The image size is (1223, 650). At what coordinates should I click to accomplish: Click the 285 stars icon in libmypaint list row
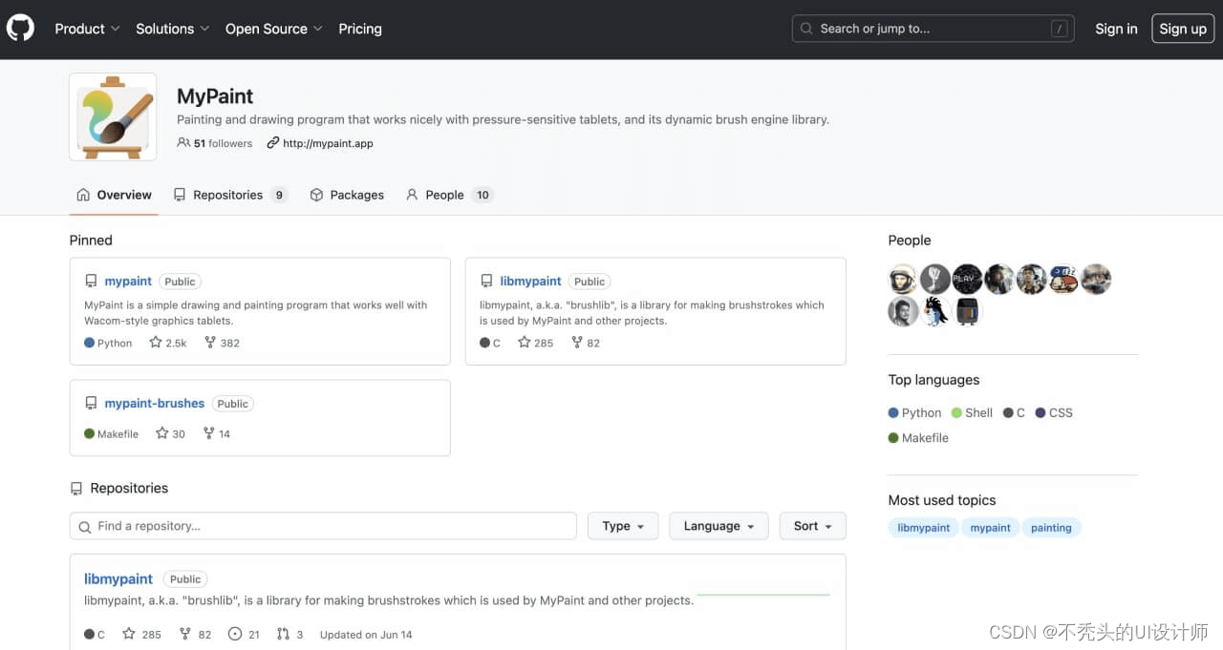(x=129, y=634)
